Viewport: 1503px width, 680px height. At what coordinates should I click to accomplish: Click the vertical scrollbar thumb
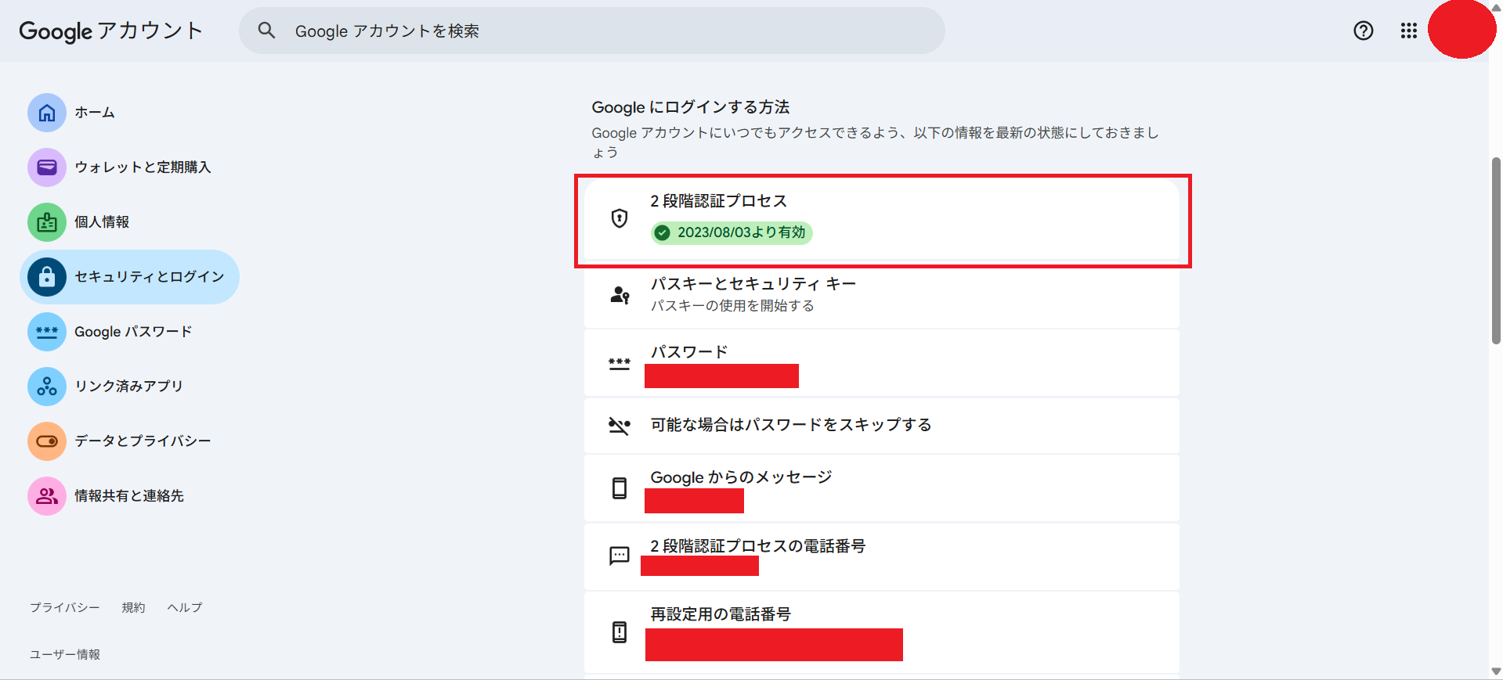coord(1496,250)
